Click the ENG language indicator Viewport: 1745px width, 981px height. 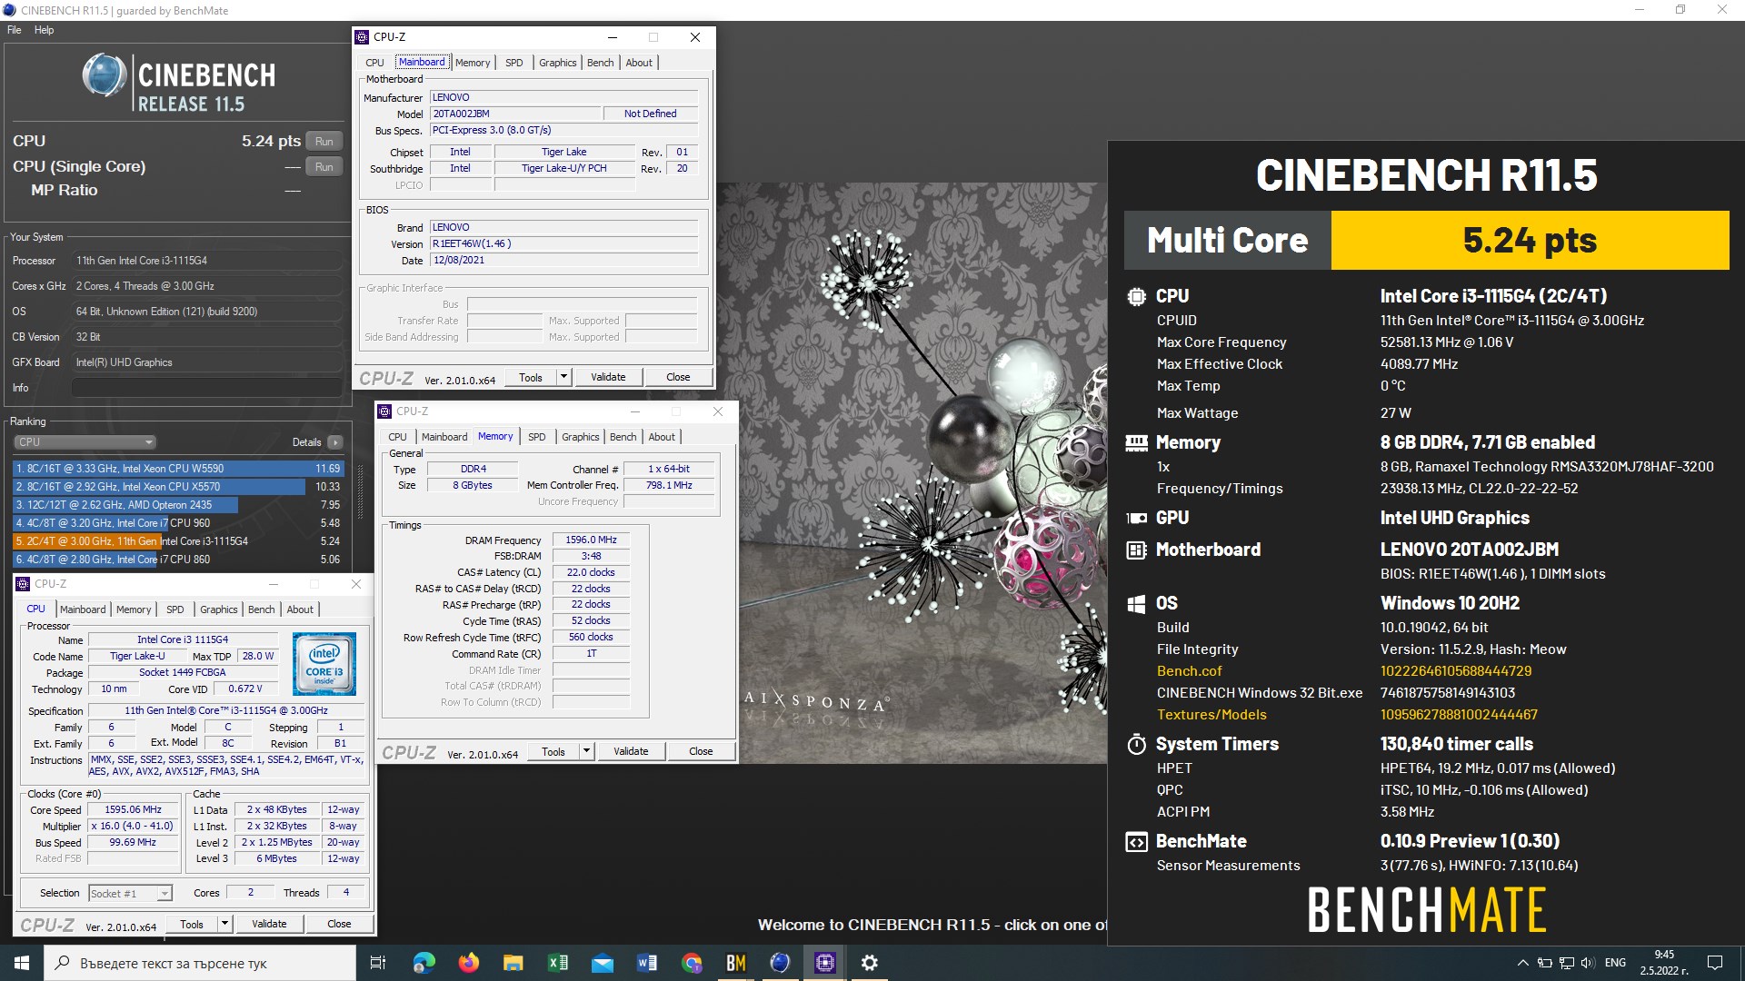tap(1615, 963)
